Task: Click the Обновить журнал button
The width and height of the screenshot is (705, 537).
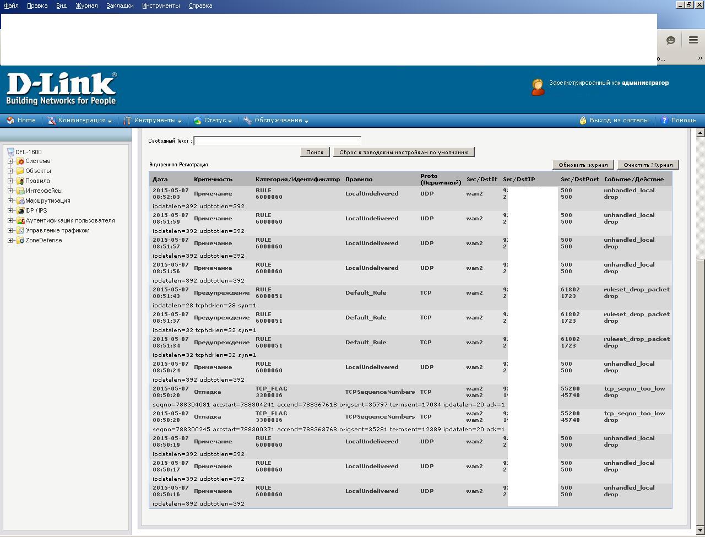Action: 583,165
